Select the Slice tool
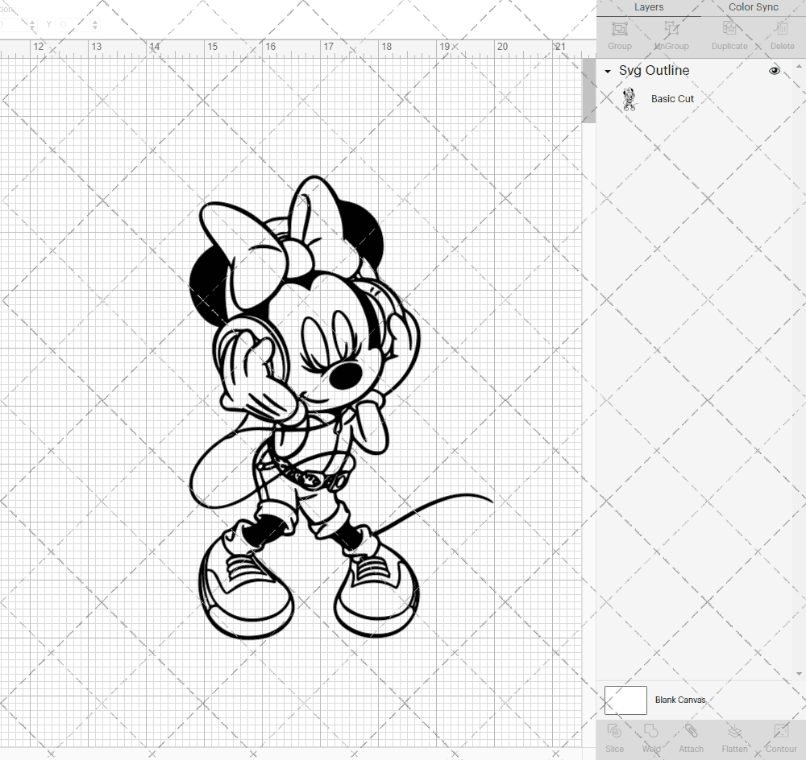 (614, 737)
